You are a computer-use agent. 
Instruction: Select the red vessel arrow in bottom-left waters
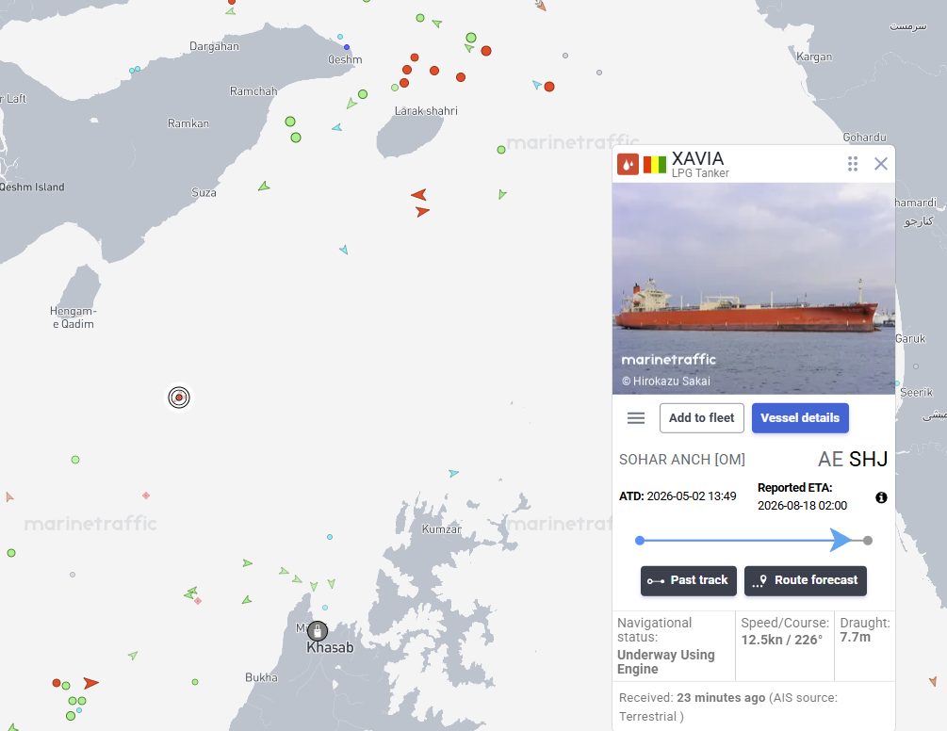click(90, 683)
